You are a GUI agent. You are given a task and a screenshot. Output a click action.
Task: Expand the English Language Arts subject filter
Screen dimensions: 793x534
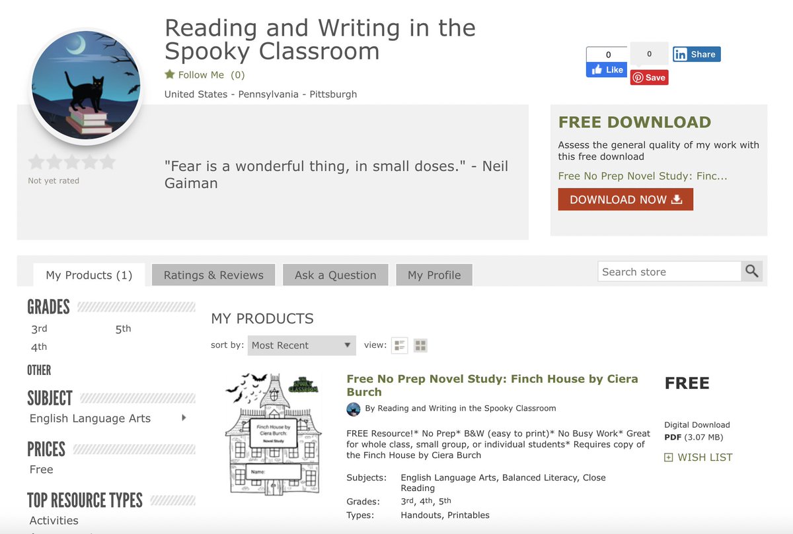coord(184,418)
